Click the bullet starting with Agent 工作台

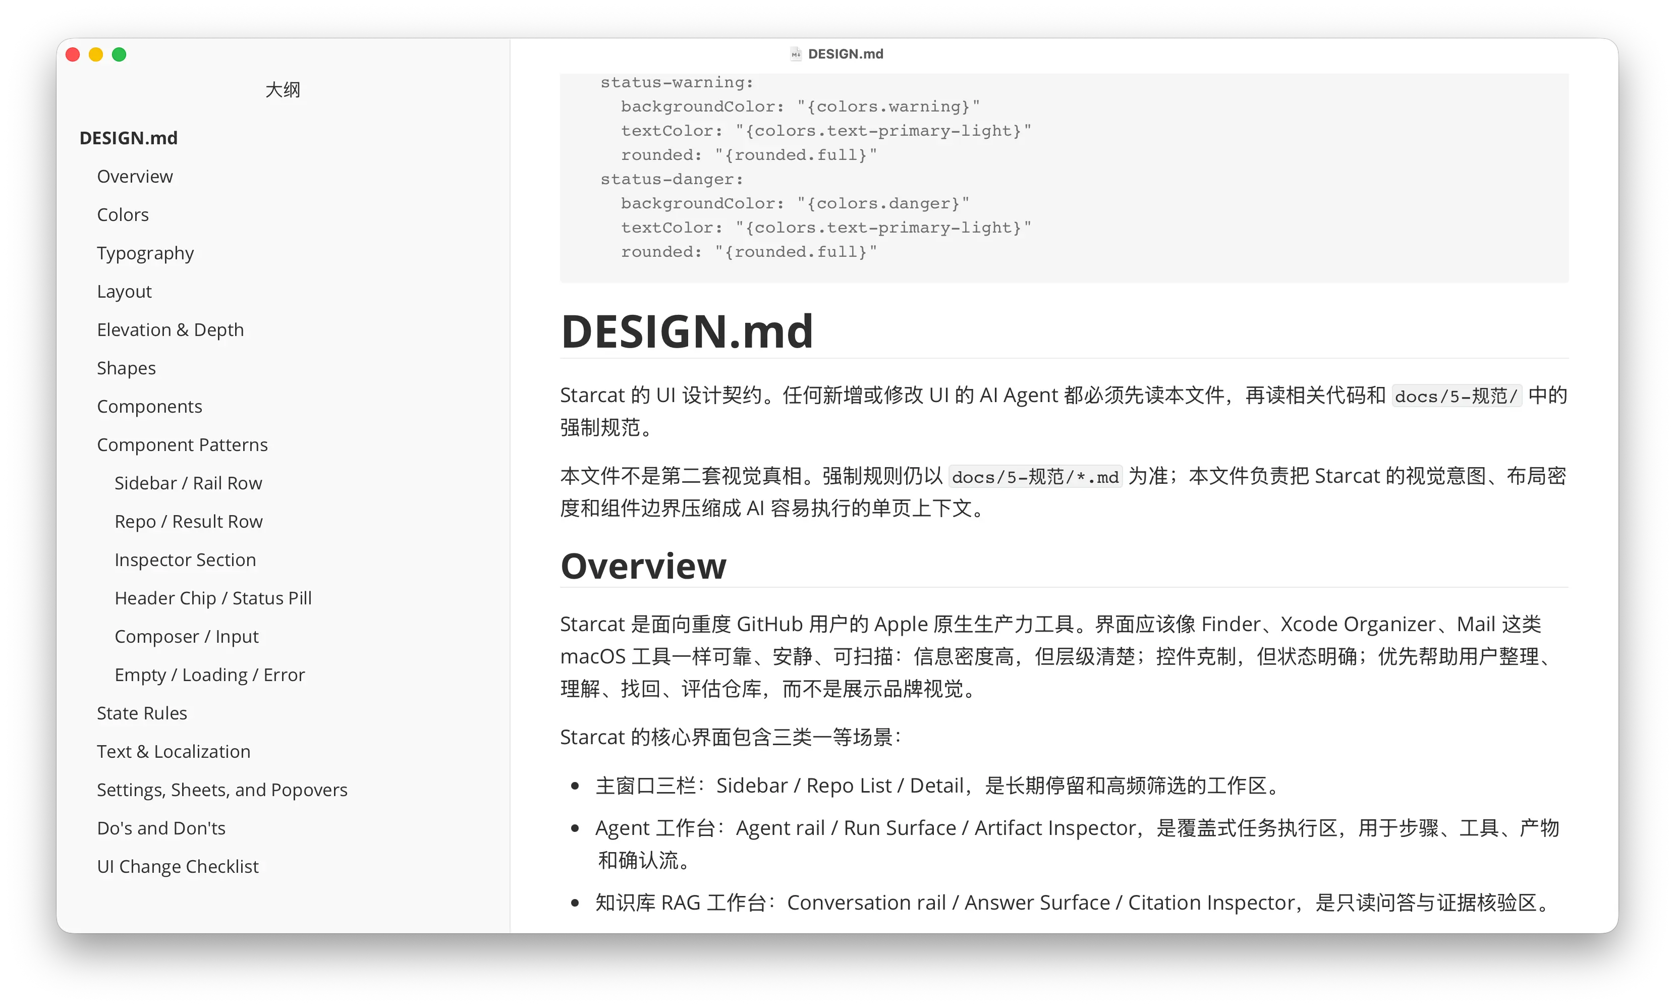1077,845
